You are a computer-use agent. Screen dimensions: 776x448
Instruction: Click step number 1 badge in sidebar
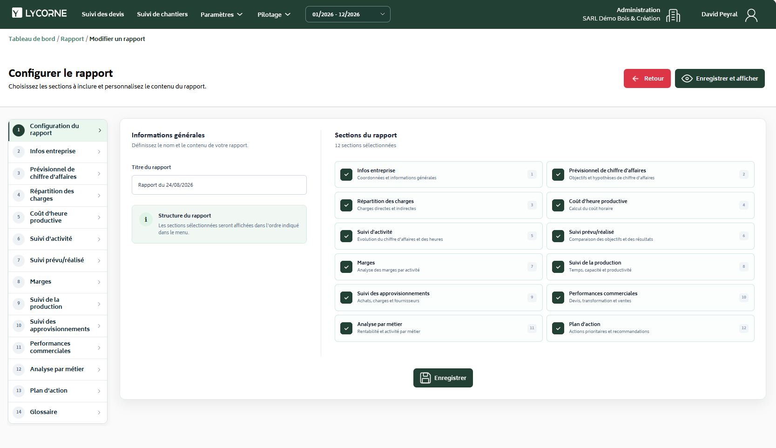19,130
